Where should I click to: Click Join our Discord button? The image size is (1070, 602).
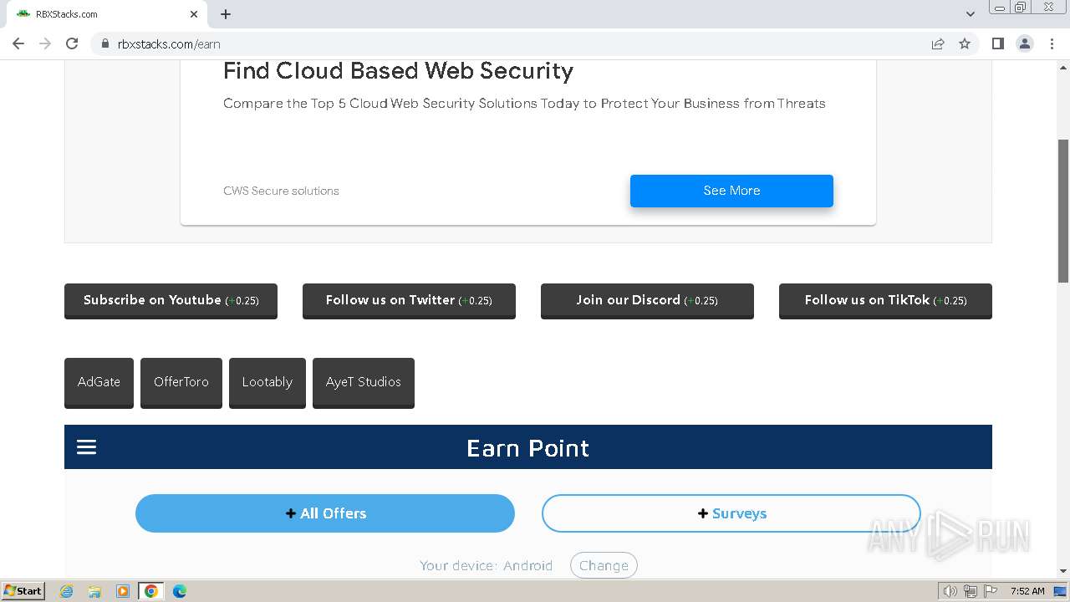pos(647,300)
